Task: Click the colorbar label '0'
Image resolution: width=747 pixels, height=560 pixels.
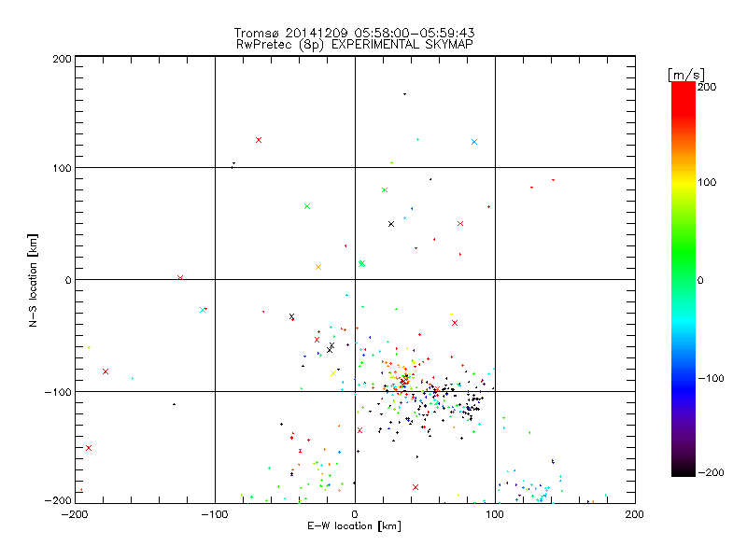Action: (x=700, y=280)
